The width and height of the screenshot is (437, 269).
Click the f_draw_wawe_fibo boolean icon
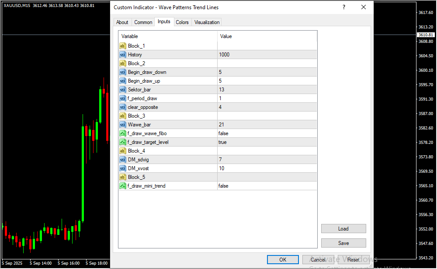pyautogui.click(x=123, y=133)
